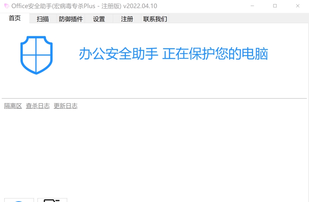
Task: Open the 防御插件 tab
Action: coord(71,19)
